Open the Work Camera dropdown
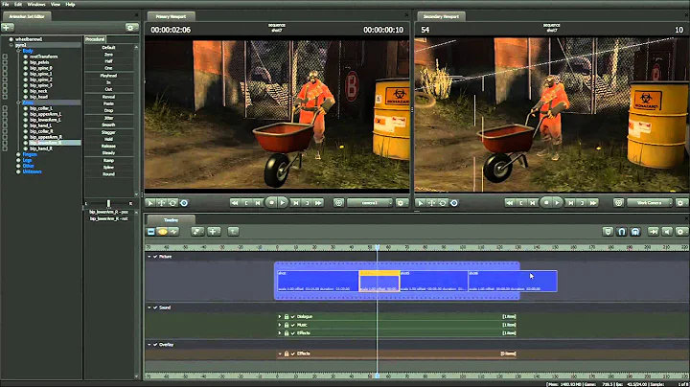The height and width of the screenshot is (387, 690). click(650, 203)
